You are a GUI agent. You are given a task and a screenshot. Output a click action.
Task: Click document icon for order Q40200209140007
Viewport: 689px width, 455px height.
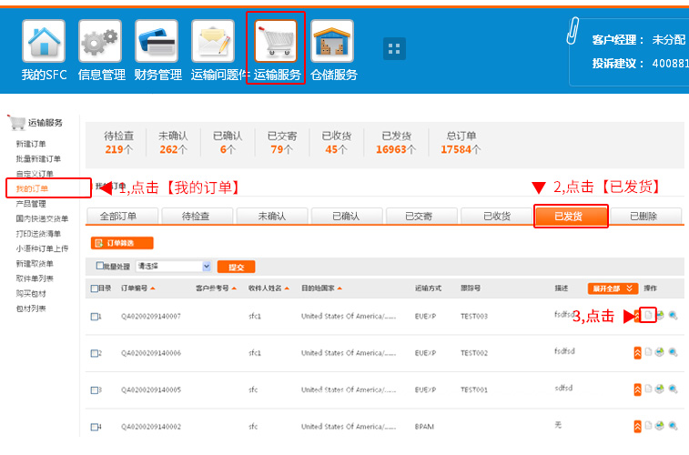[648, 316]
